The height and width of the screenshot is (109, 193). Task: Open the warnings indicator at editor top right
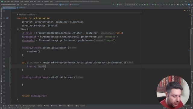point(185,11)
